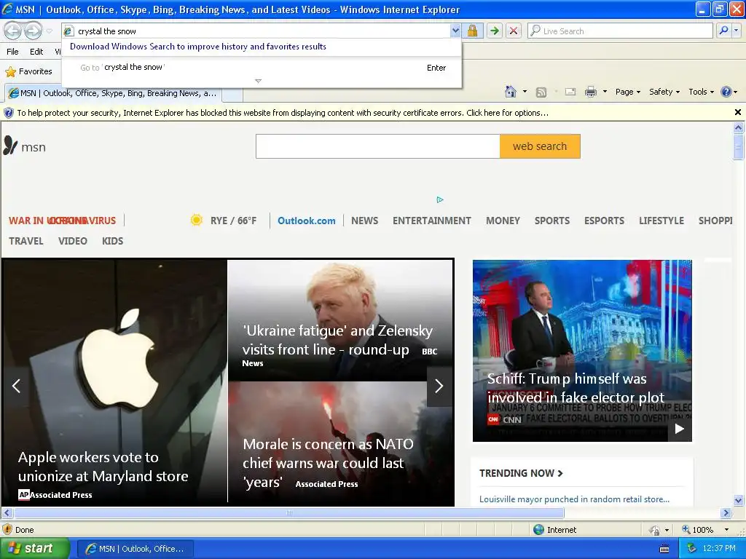Open recent pages dropdown beside Forward button
The image size is (746, 559).
tap(50, 31)
